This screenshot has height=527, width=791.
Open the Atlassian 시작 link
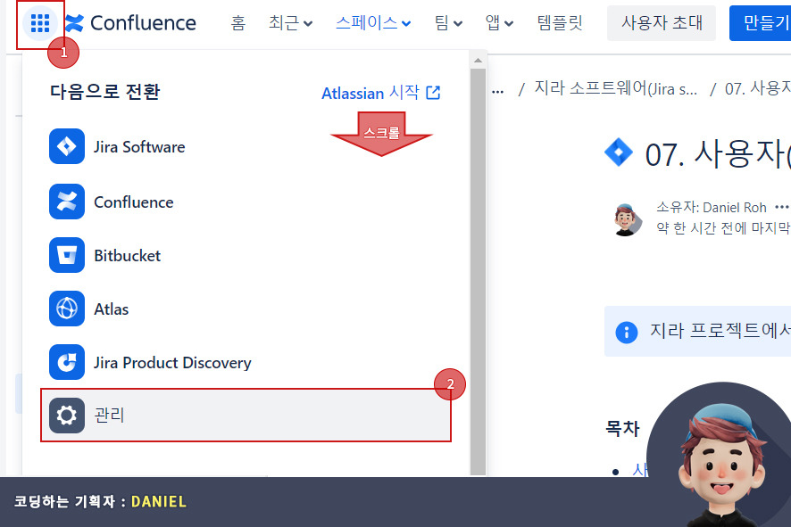click(x=381, y=93)
